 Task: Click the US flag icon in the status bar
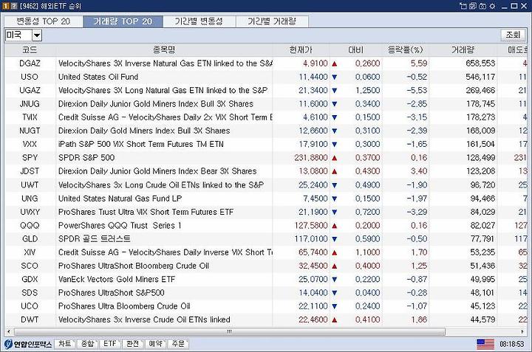pos(485,344)
